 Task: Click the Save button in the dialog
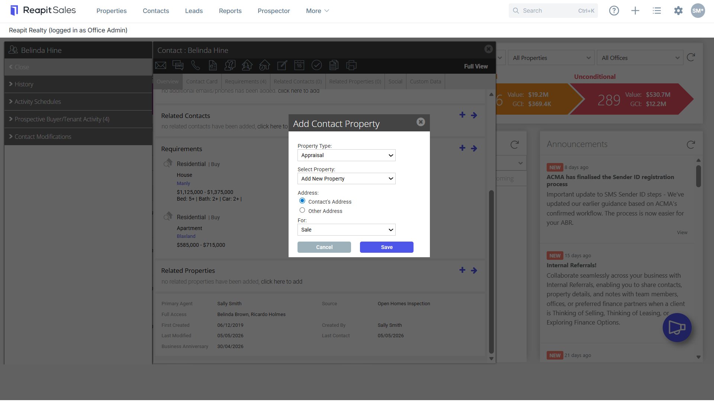click(x=387, y=247)
